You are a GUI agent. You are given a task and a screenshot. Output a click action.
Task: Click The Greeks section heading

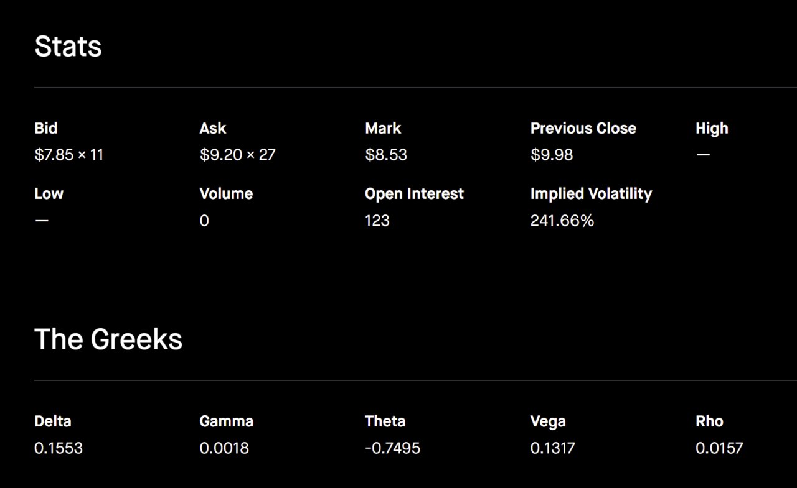108,339
